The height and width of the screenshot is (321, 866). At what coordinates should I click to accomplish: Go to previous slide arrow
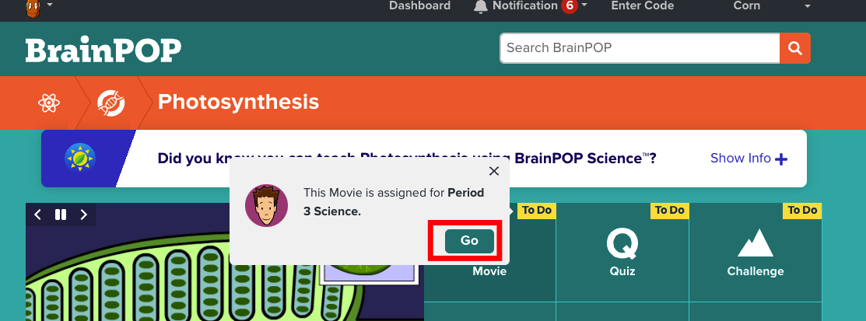coord(37,215)
